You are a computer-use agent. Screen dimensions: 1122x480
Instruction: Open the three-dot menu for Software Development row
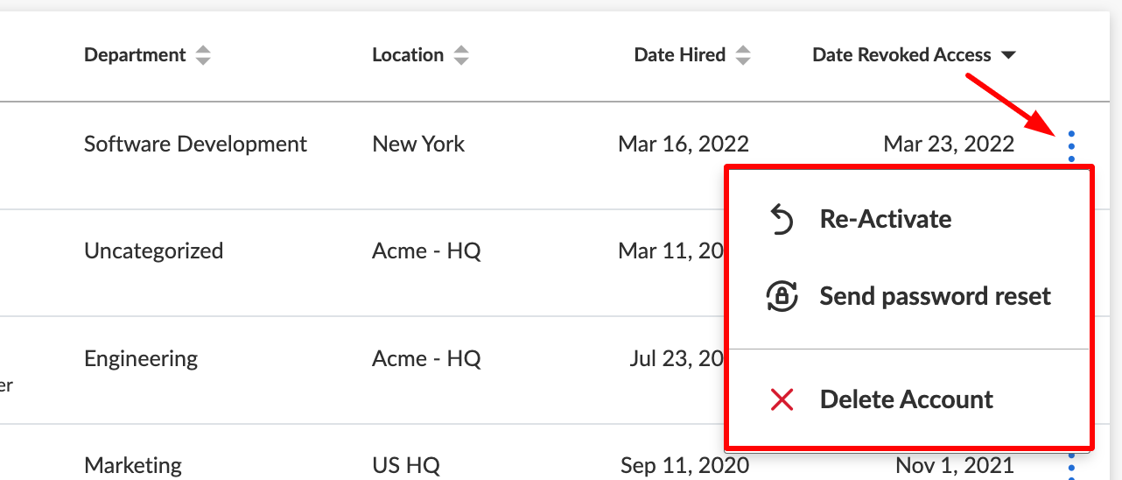point(1072,146)
